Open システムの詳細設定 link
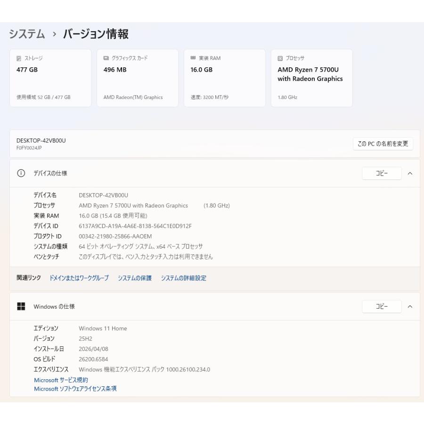The width and height of the screenshot is (424, 424). pyautogui.click(x=184, y=278)
